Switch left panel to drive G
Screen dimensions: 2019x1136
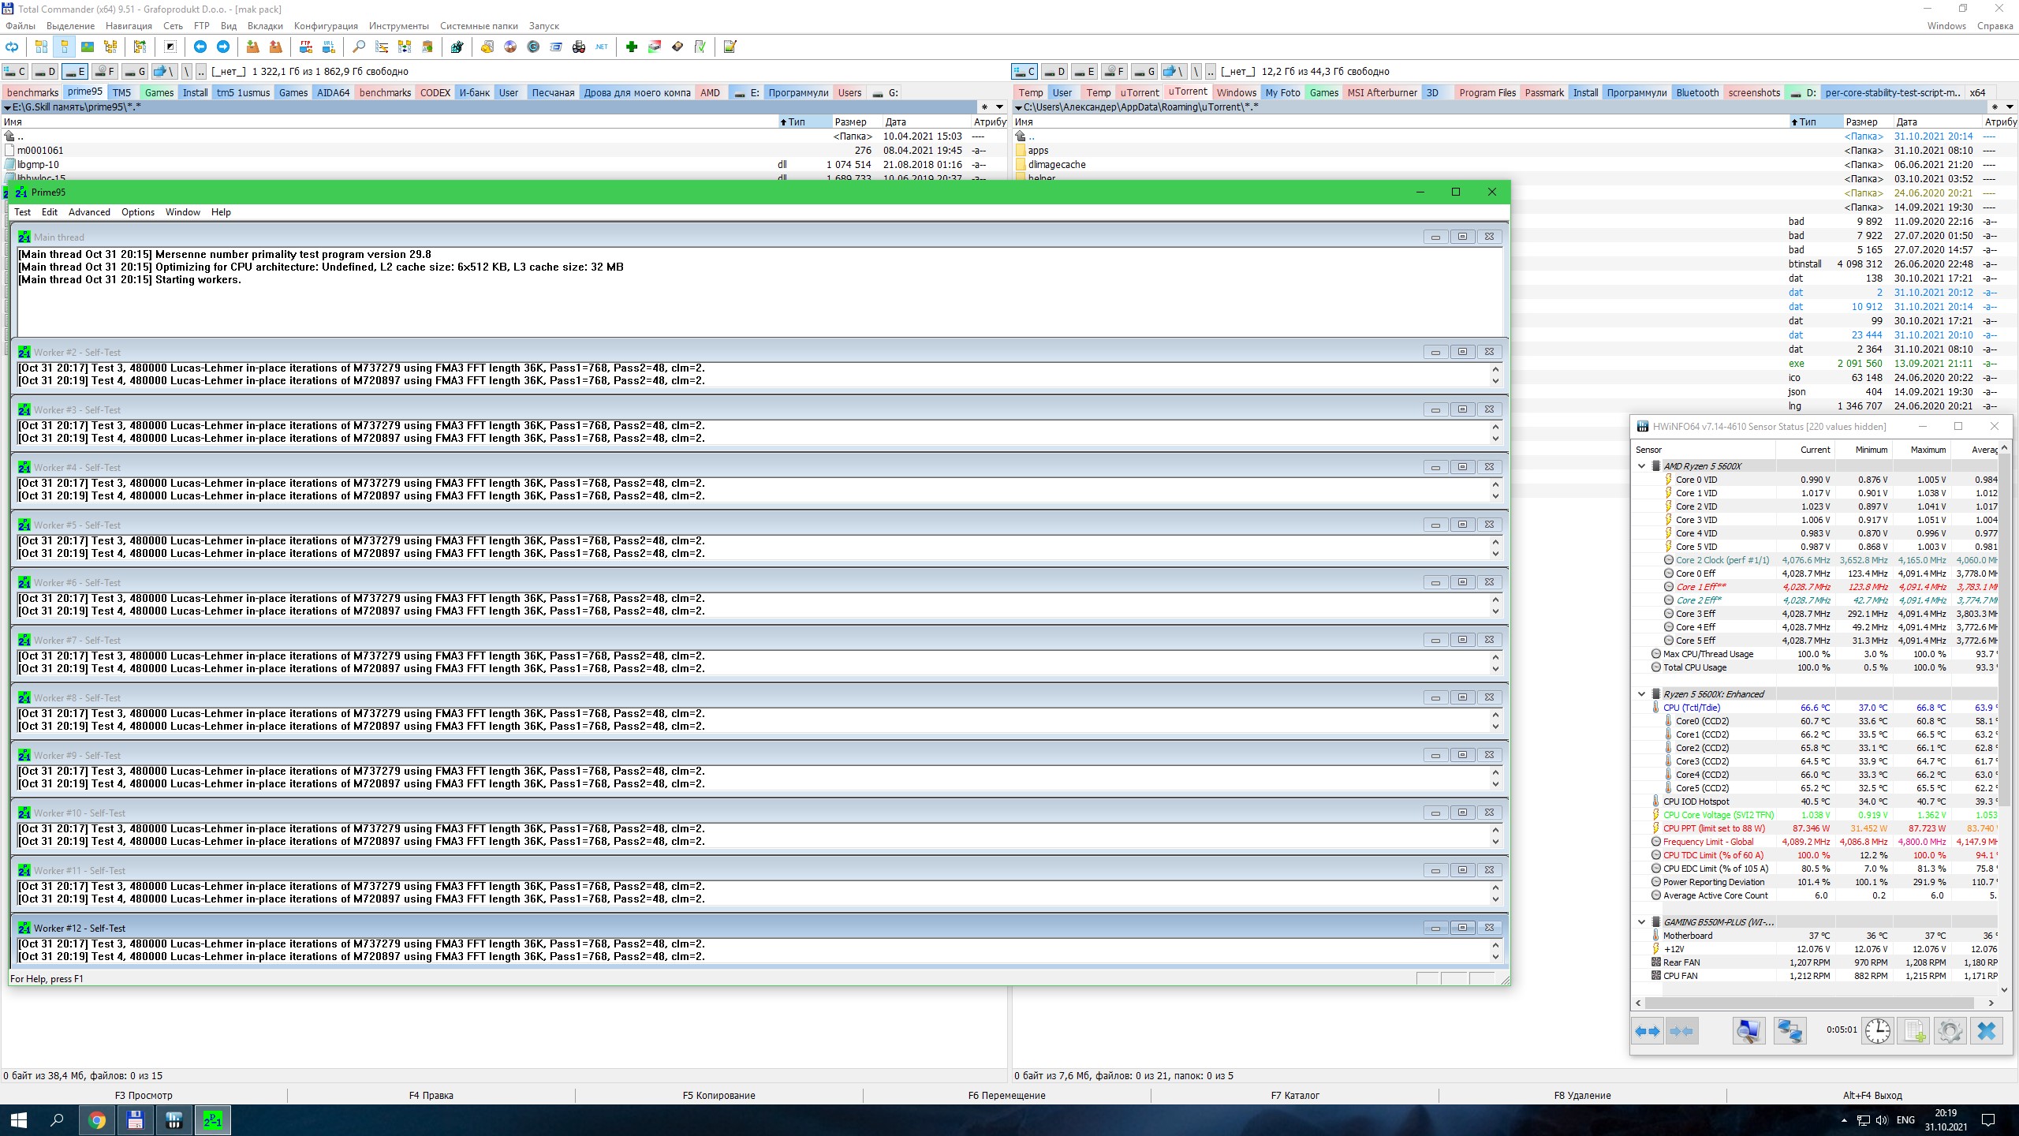click(x=135, y=72)
